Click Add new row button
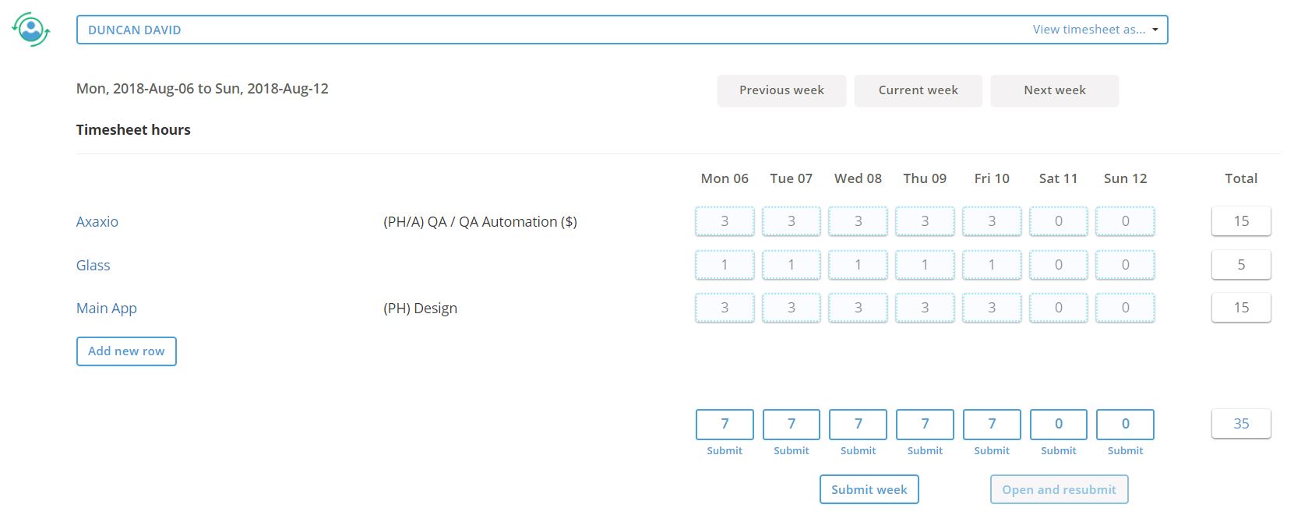 [126, 351]
